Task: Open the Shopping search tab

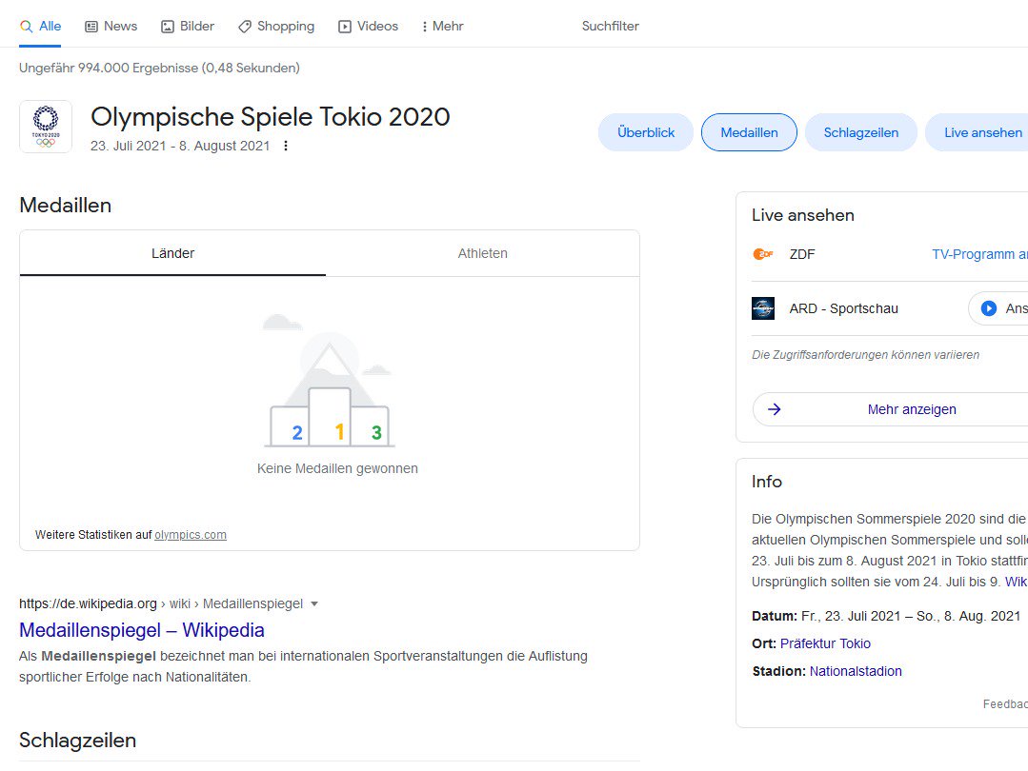Action: coord(275,27)
